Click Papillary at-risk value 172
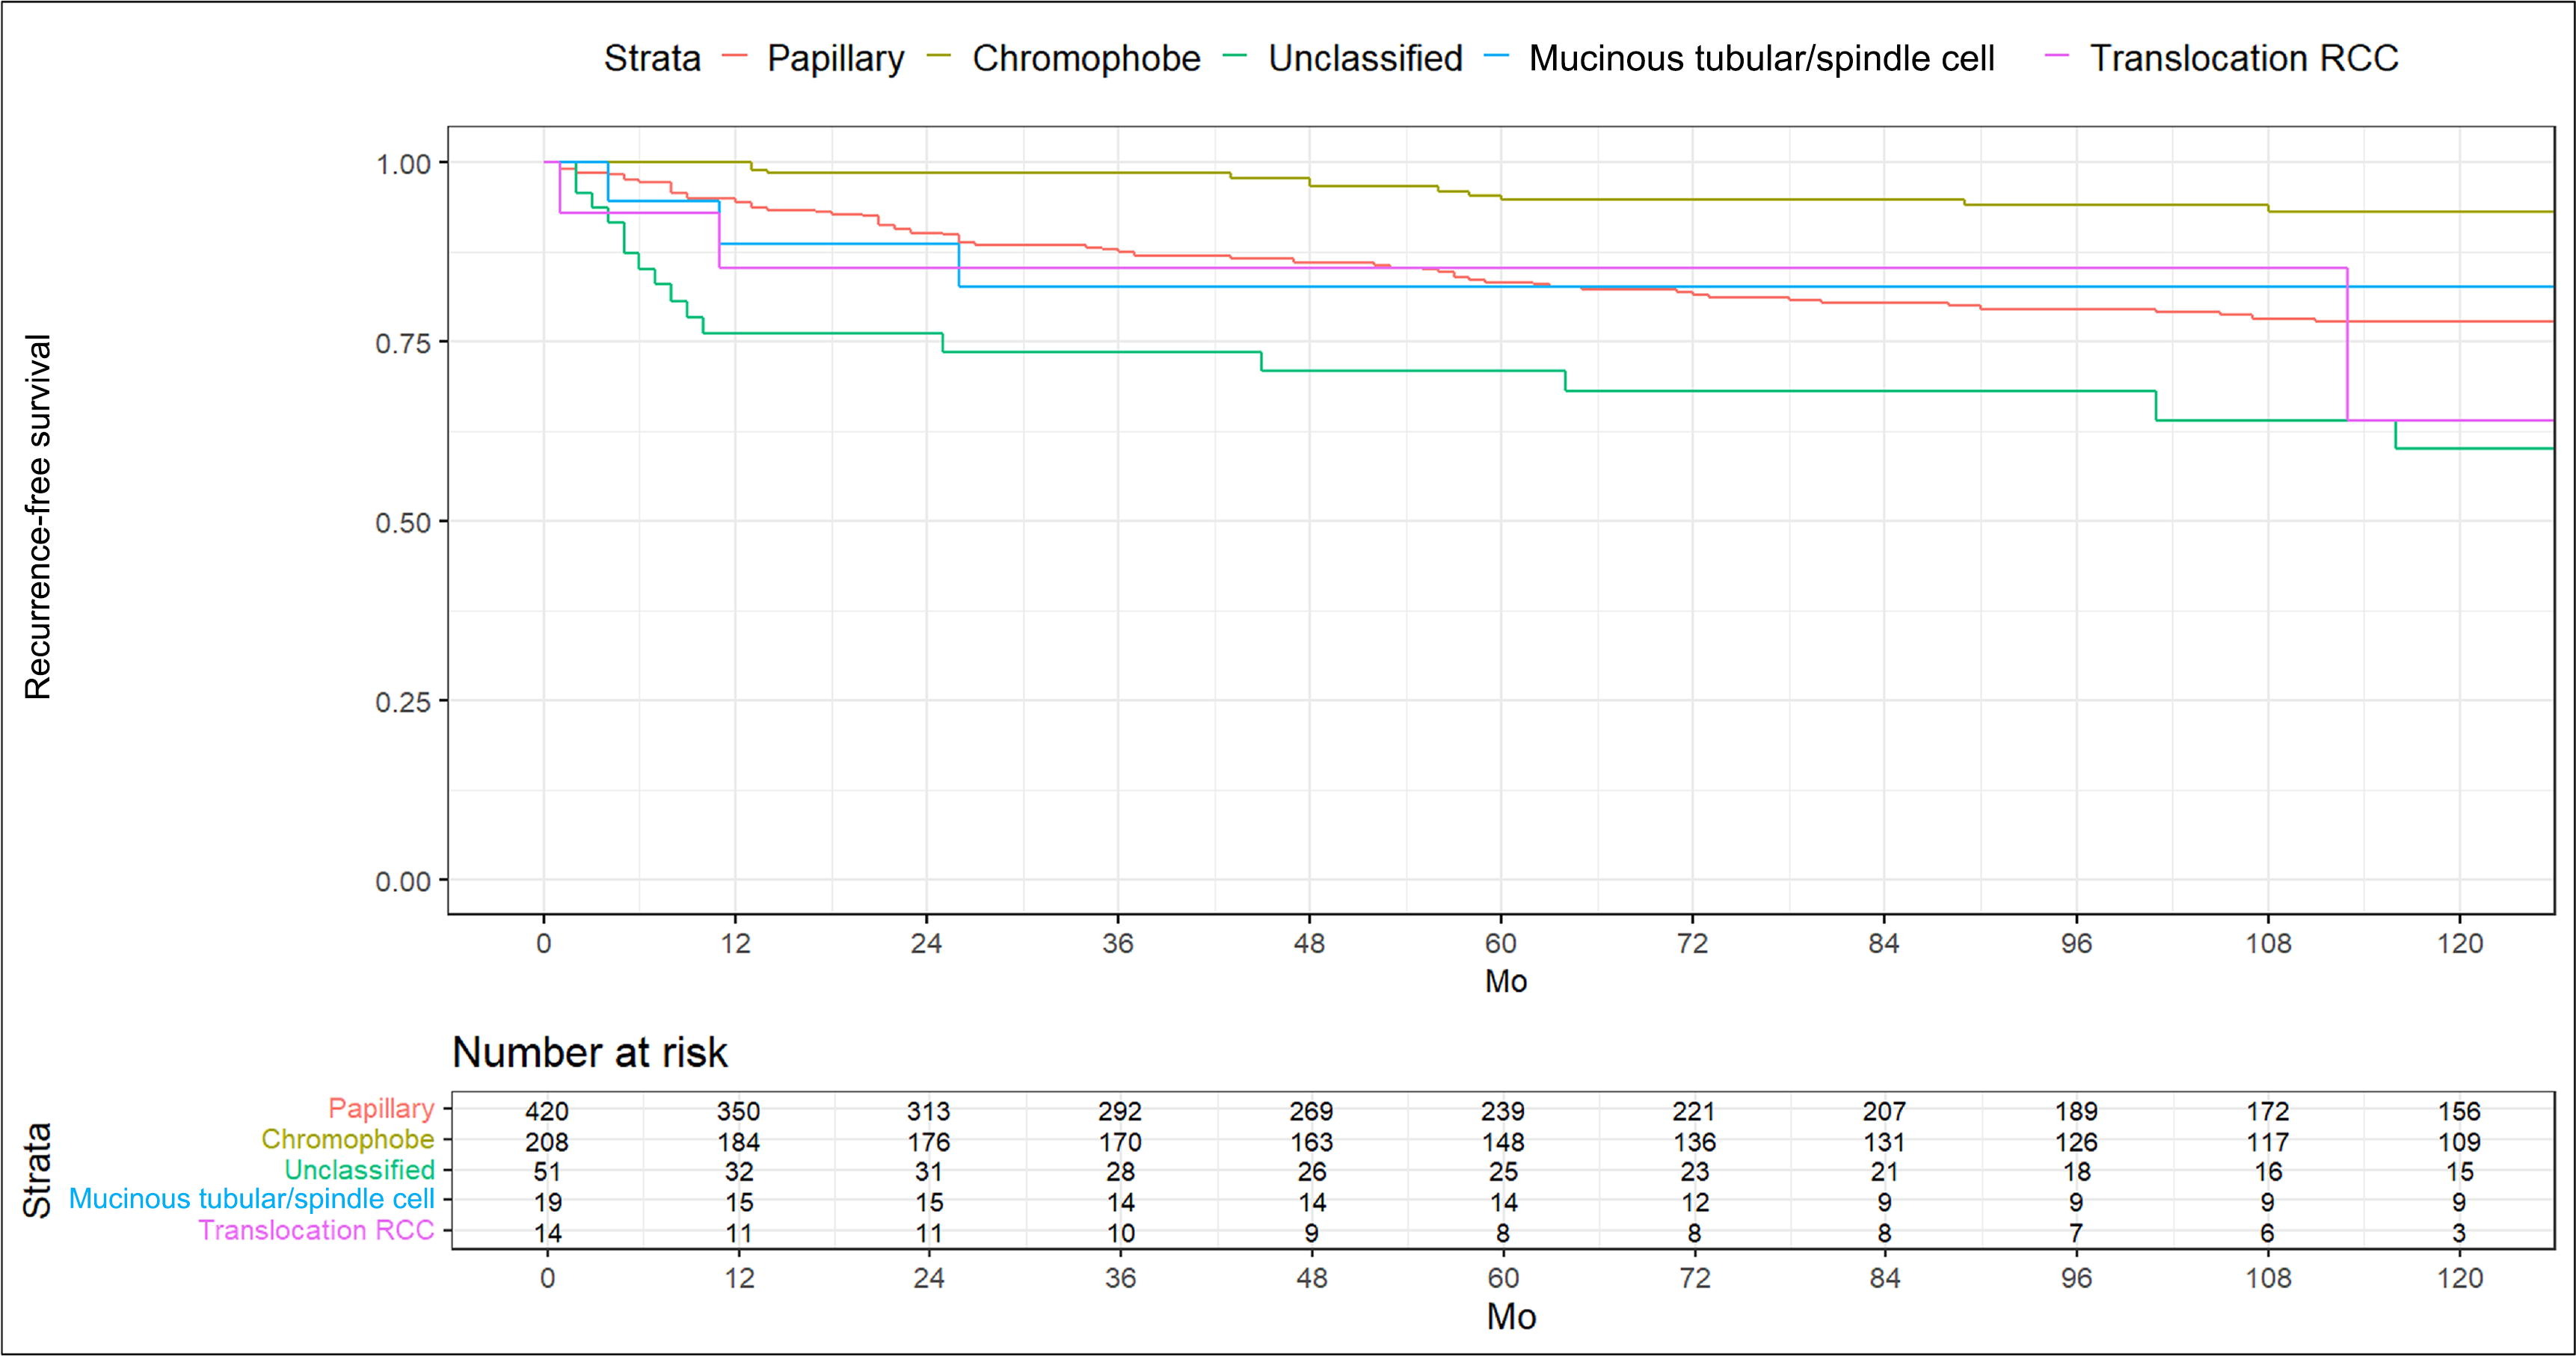The width and height of the screenshot is (2576, 1356). [x=2268, y=1111]
